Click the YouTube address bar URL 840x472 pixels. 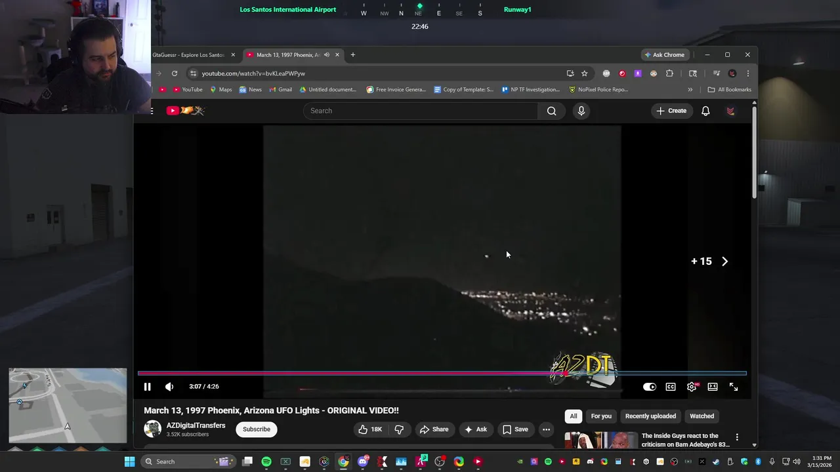(x=253, y=73)
